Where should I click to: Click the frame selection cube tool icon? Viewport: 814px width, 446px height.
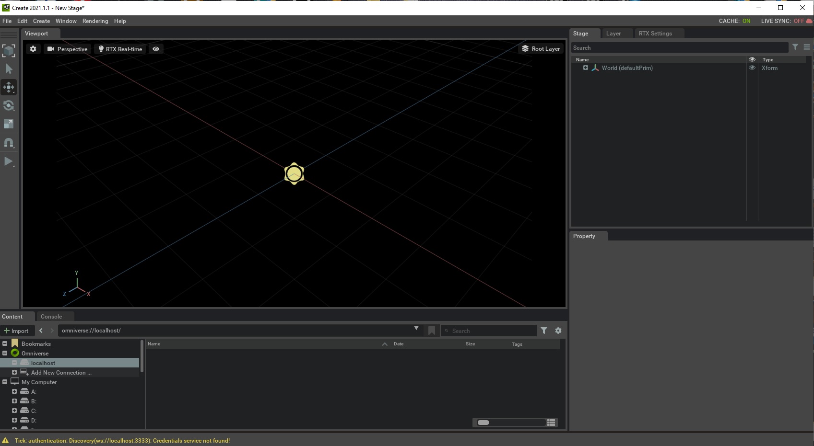(x=9, y=51)
